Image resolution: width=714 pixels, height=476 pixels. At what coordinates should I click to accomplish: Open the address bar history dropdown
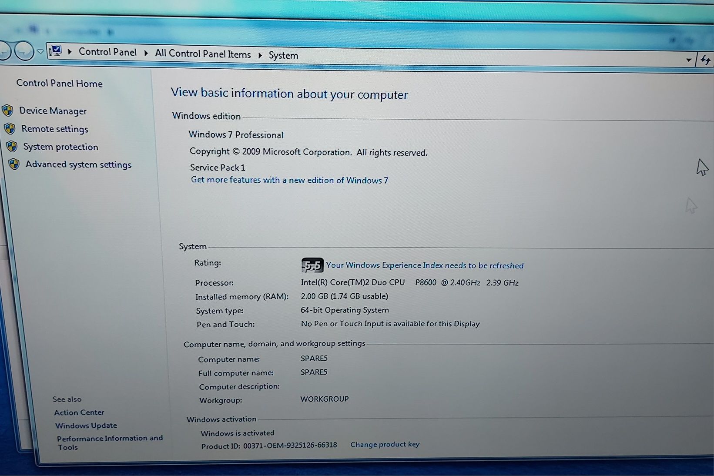[x=688, y=60]
